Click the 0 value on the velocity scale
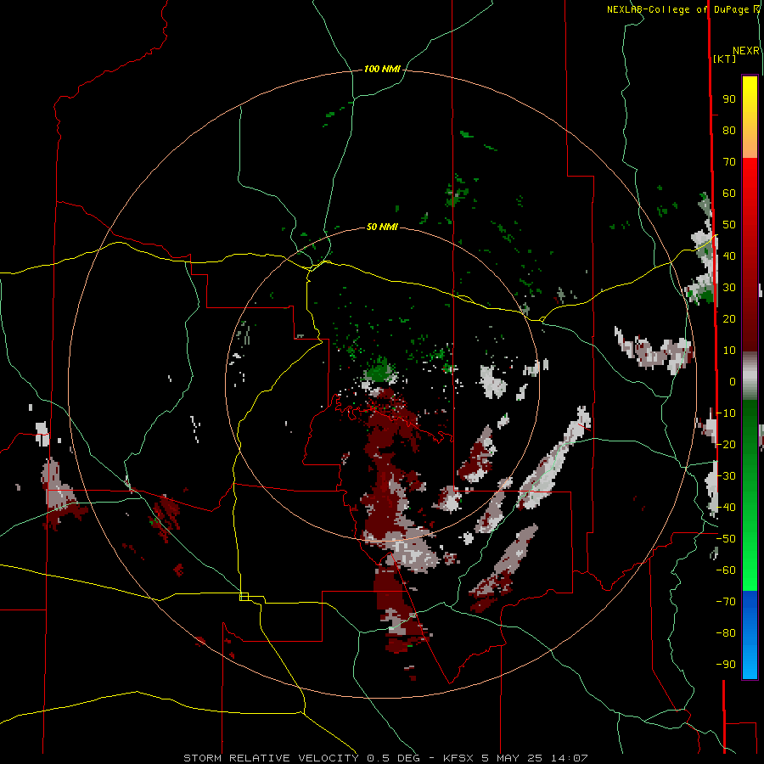This screenshot has height=764, width=764. pyautogui.click(x=733, y=381)
